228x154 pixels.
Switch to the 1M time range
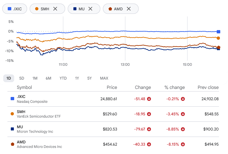tap(35, 78)
